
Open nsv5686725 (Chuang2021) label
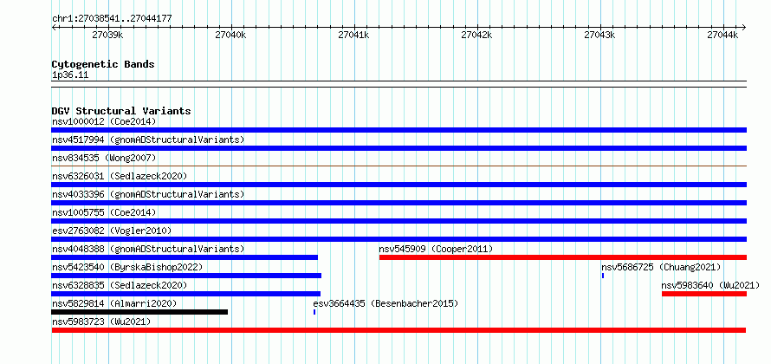click(x=661, y=267)
